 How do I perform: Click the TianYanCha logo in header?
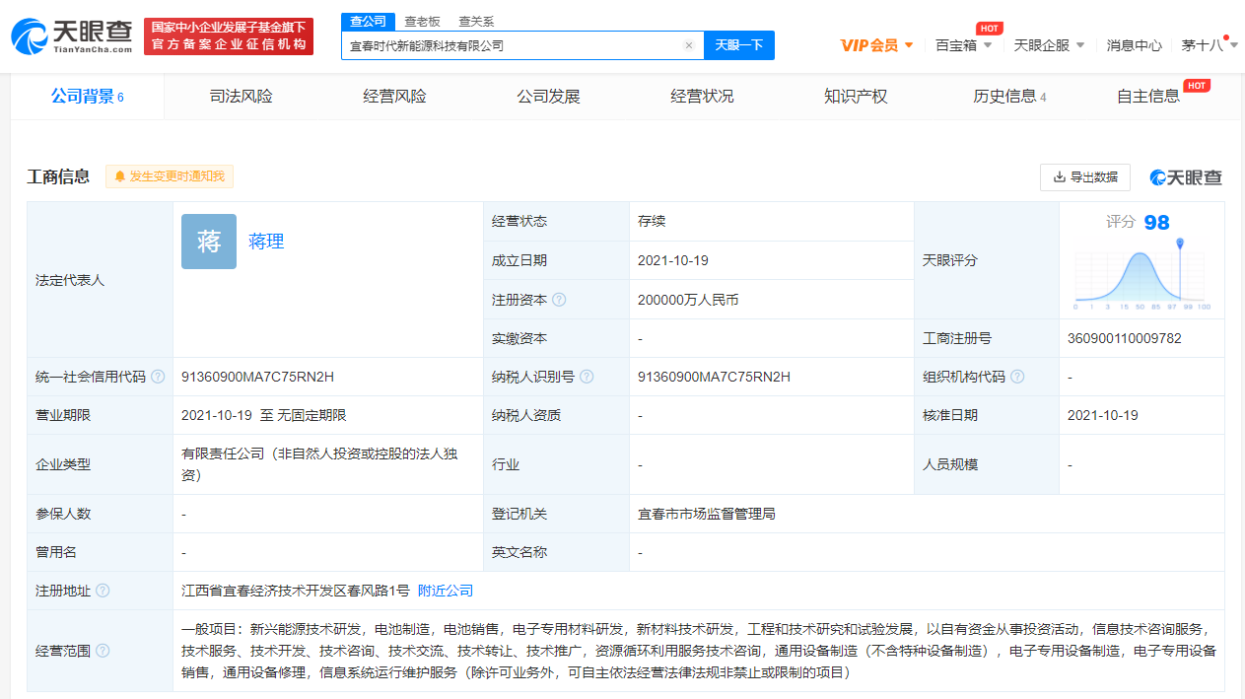click(x=72, y=35)
